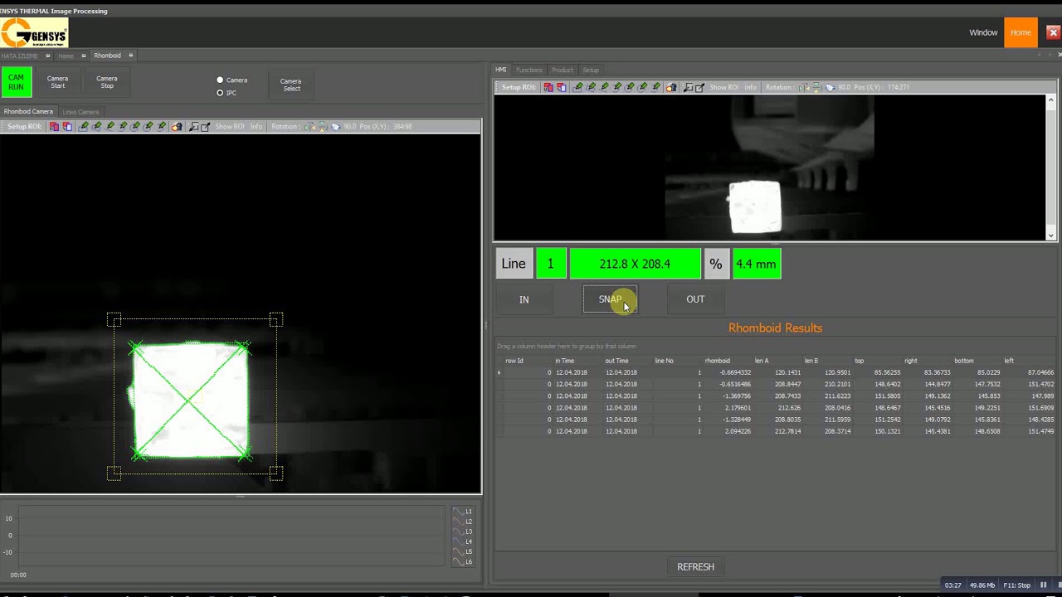
Task: Click the IN button
Action: (524, 299)
